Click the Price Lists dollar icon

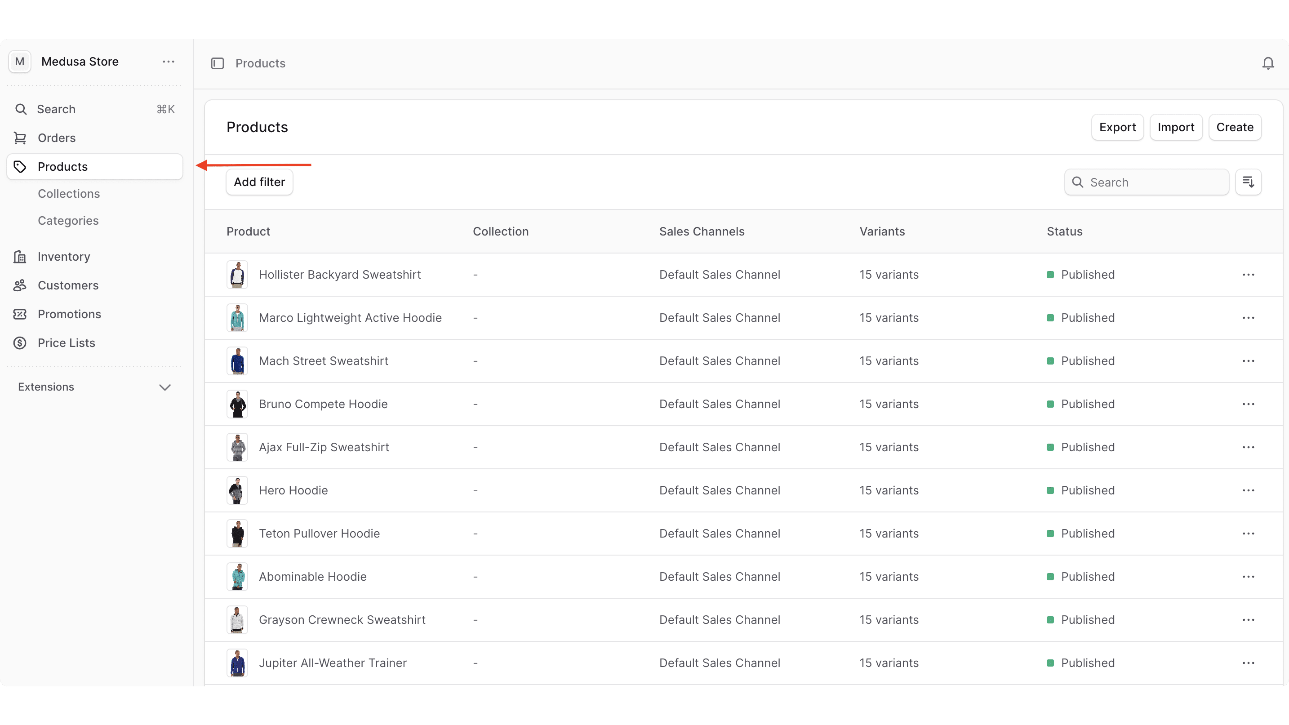[x=19, y=343]
